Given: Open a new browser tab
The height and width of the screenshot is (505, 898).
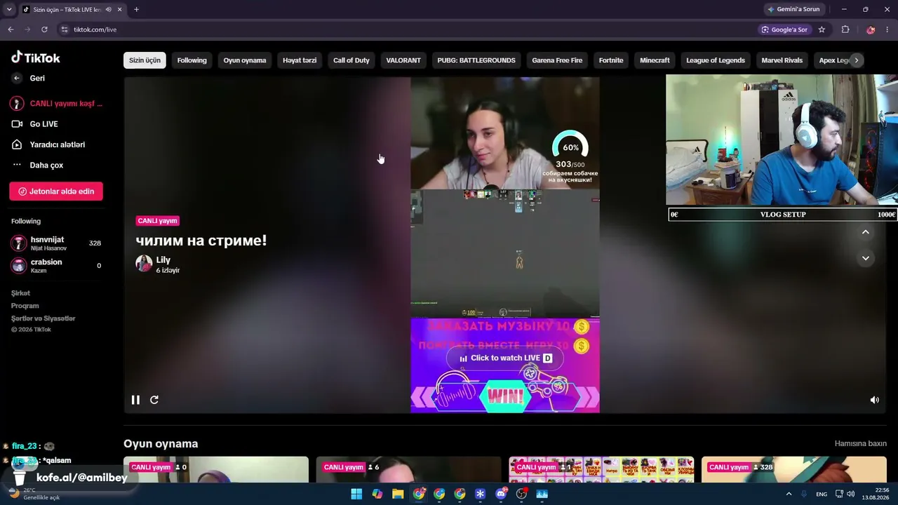Looking at the screenshot, I should coord(136,9).
